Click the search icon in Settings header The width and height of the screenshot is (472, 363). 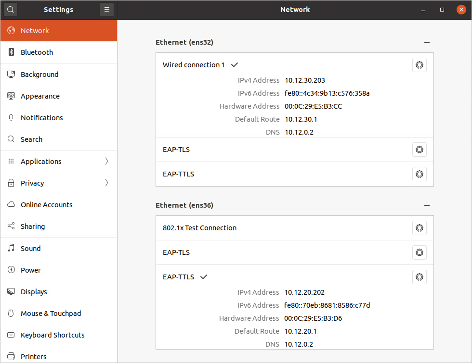pos(10,10)
